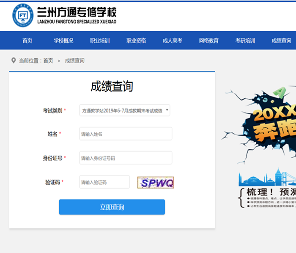Refresh the SPWQ captcha image

(x=156, y=183)
